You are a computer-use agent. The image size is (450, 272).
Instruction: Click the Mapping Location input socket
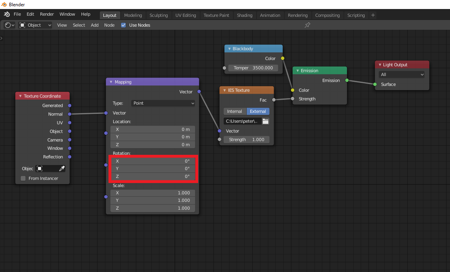(x=106, y=133)
